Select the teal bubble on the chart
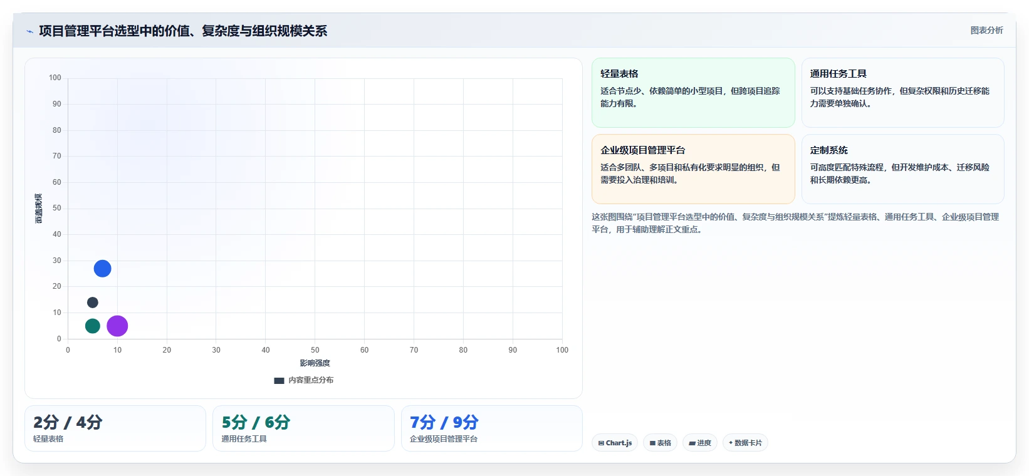Screen dimensions: 1029x476 pyautogui.click(x=93, y=326)
